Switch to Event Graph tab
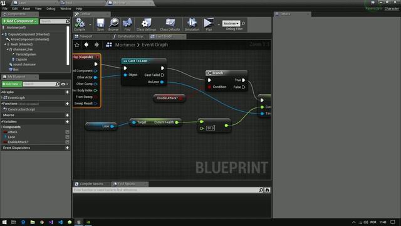 click(x=164, y=36)
